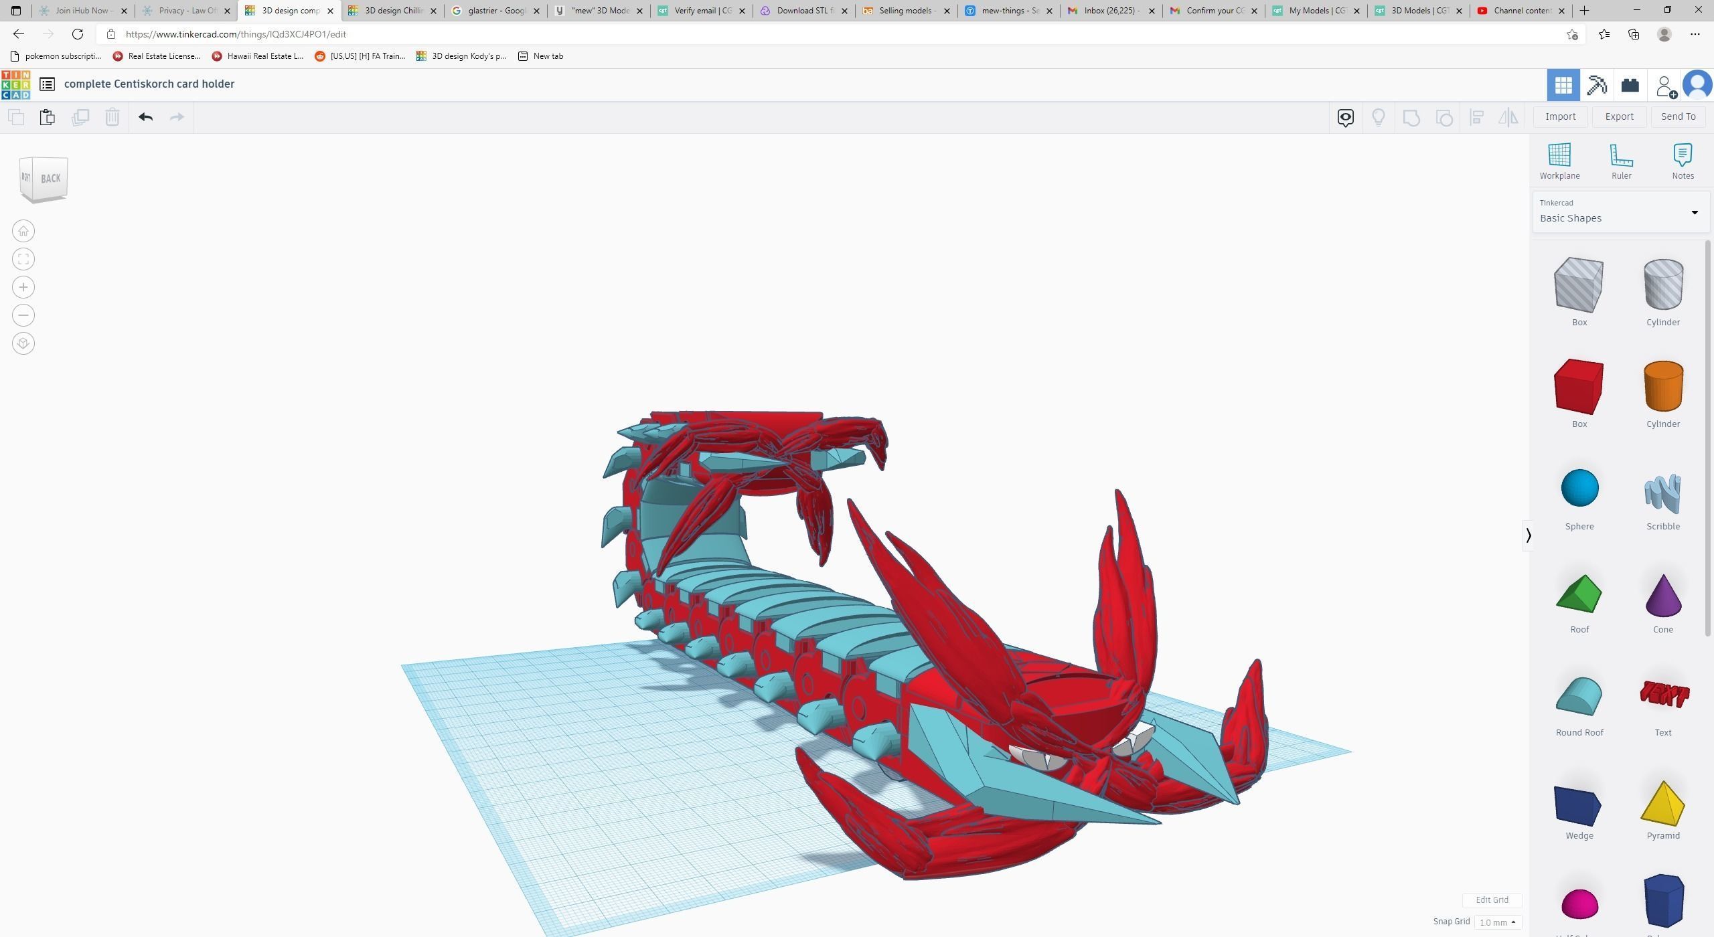Click the Delete trash icon
Viewport: 1714px width, 937px height.
click(x=112, y=117)
